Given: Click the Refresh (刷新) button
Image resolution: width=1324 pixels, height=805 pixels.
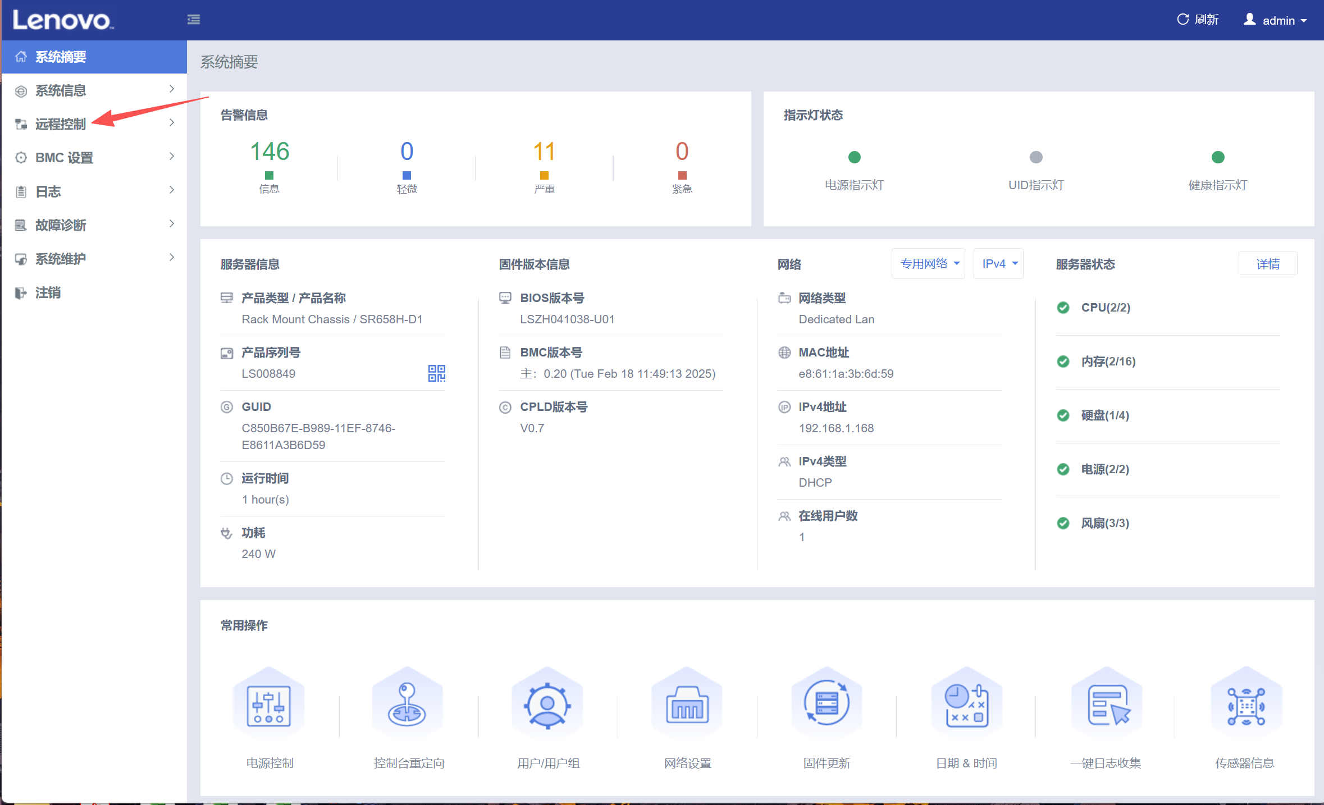Looking at the screenshot, I should pos(1197,20).
